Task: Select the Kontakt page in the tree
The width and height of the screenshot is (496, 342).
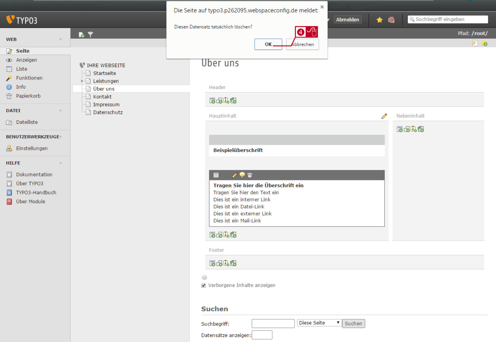Action: (102, 97)
